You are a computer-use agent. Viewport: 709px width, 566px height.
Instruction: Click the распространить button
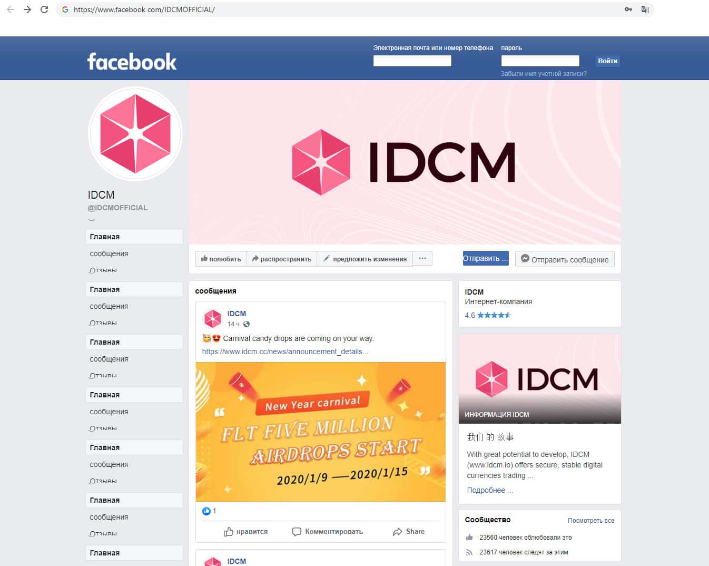pyautogui.click(x=282, y=259)
